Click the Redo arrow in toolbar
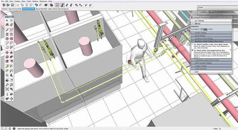The image size is (238, 130). tap(40, 5)
